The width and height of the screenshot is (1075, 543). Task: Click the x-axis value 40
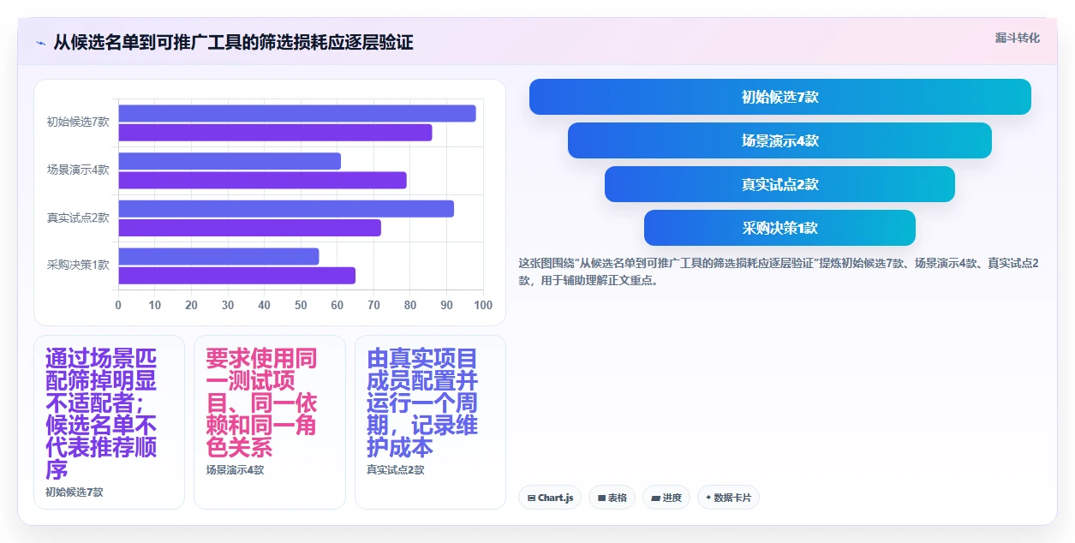tap(264, 305)
